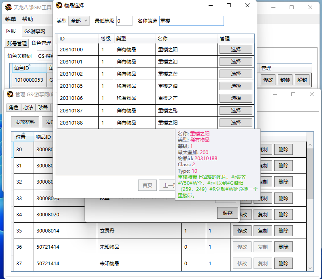Minimize the 物品选择 dialog

pyautogui.click(x=210, y=5)
